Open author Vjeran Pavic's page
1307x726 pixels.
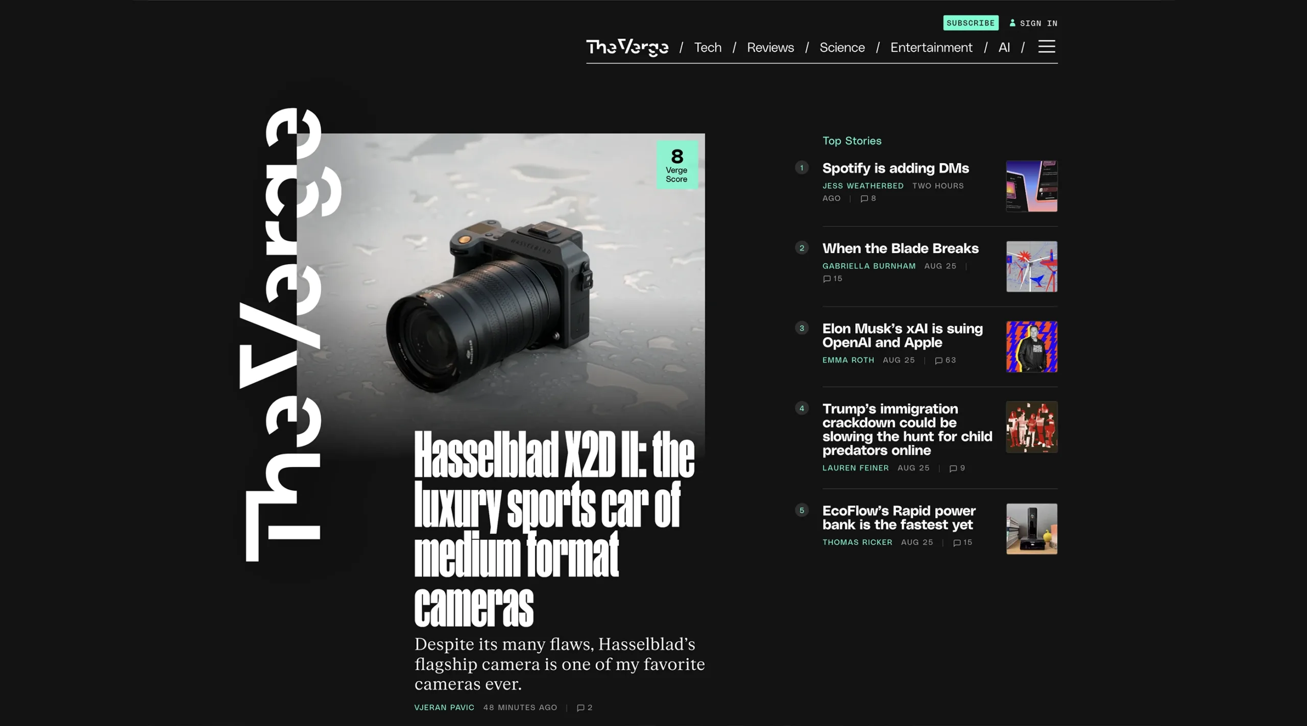[444, 708]
